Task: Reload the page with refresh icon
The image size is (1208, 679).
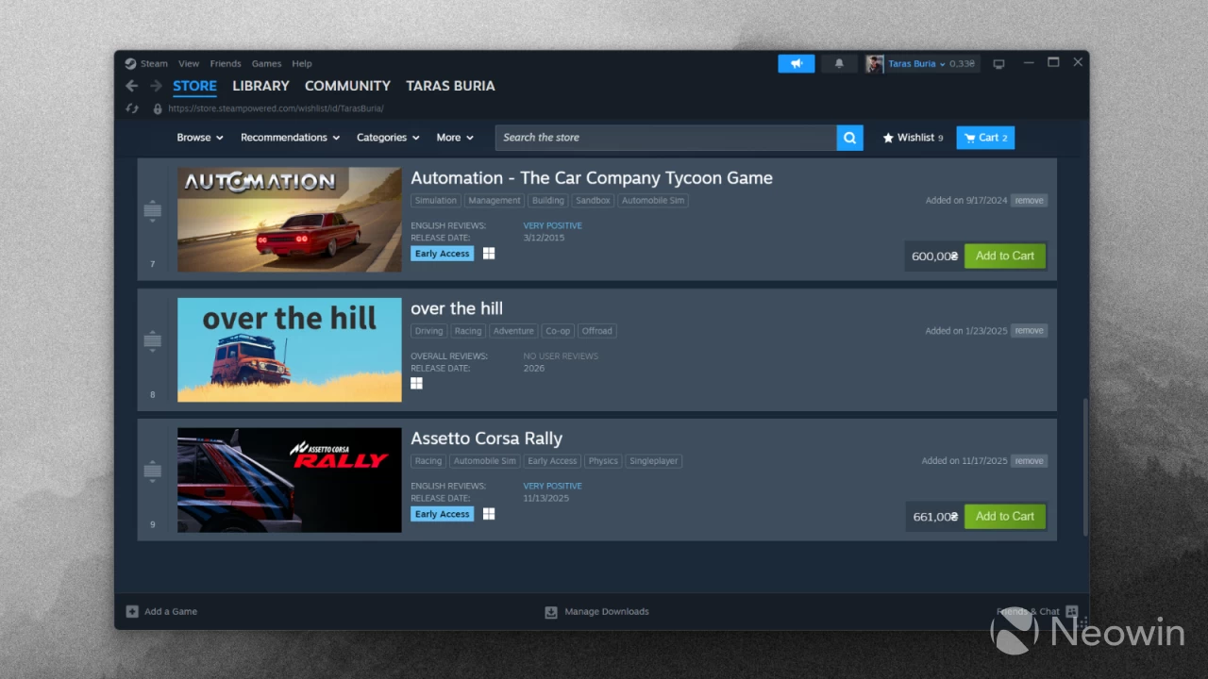Action: (x=132, y=108)
